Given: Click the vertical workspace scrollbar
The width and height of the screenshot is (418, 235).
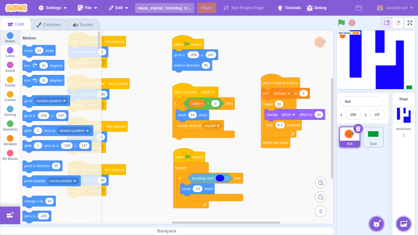Looking at the screenshot, I should click(332, 128).
